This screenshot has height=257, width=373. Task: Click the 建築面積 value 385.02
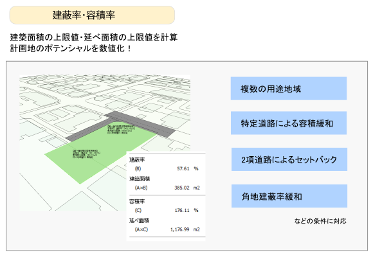[x=182, y=188]
